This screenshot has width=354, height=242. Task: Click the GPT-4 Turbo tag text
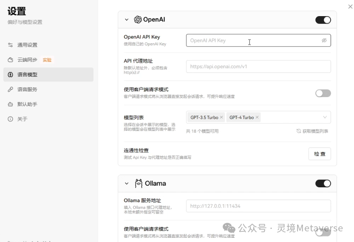pos(241,117)
